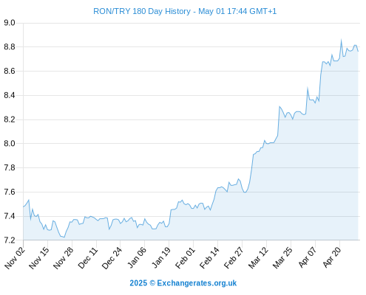Select the Apr 20 x-axis date label

(x=331, y=257)
